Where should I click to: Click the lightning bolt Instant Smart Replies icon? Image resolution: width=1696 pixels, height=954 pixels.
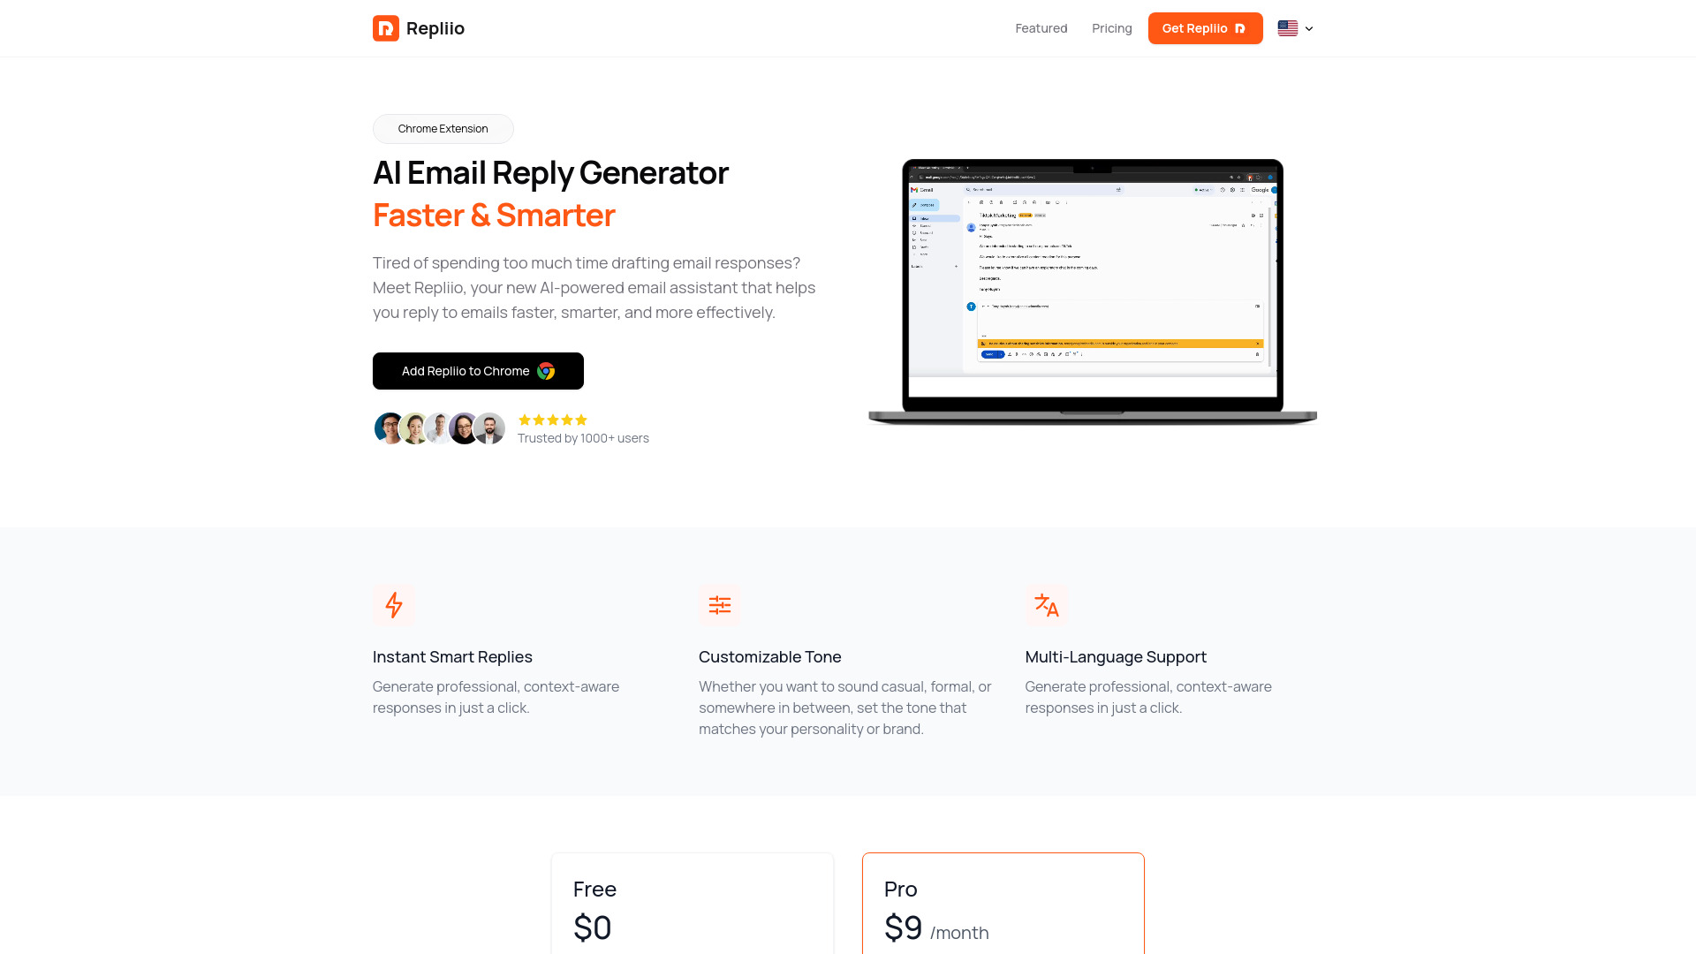tap(394, 604)
